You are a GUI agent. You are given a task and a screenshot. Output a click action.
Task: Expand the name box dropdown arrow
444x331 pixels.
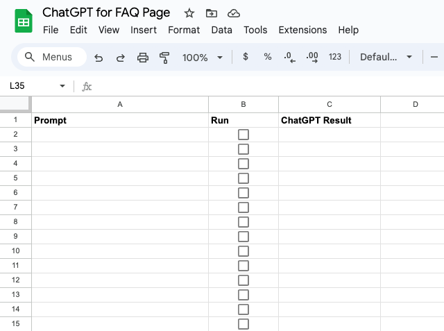click(x=62, y=86)
